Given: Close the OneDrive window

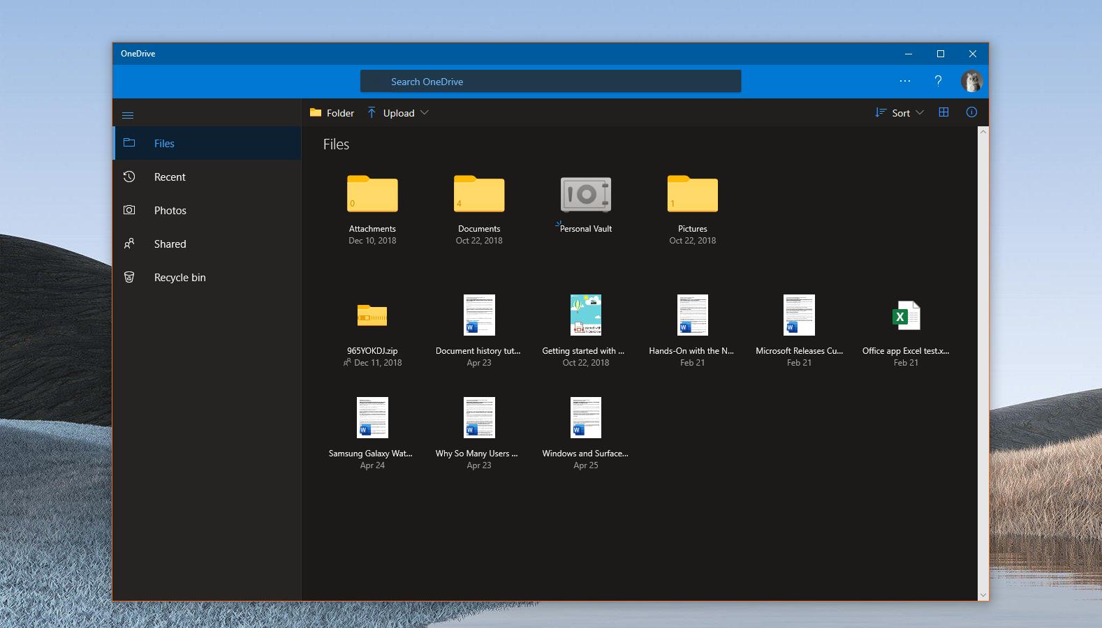Looking at the screenshot, I should (973, 54).
